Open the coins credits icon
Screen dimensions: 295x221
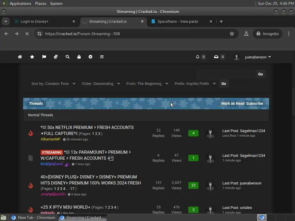(56, 57)
